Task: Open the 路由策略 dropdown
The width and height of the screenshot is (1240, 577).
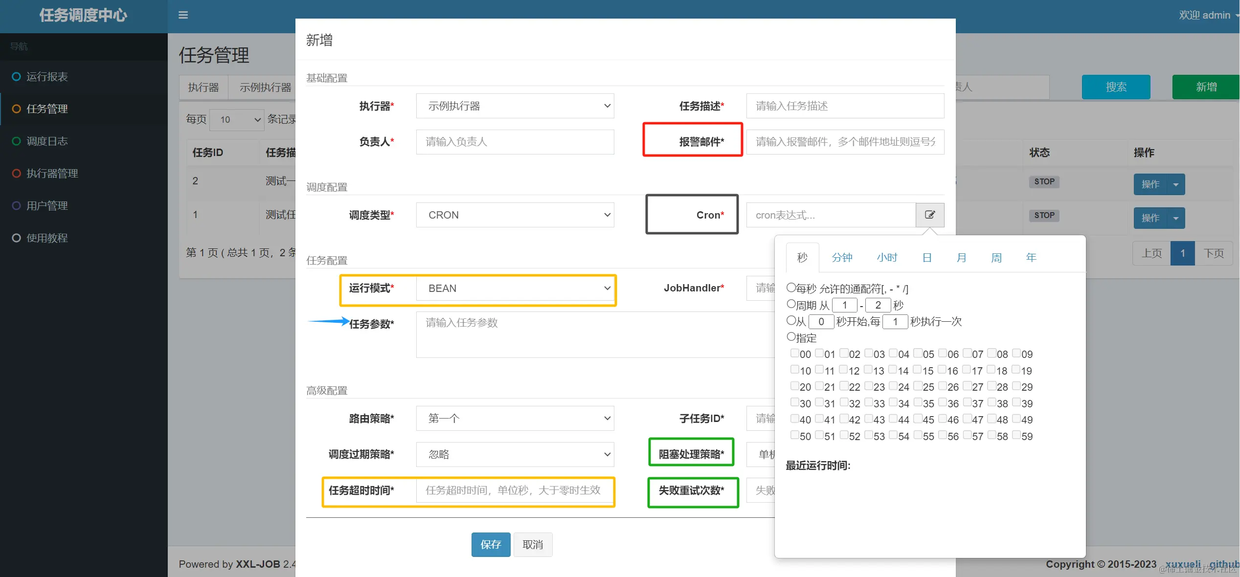Action: tap(515, 419)
